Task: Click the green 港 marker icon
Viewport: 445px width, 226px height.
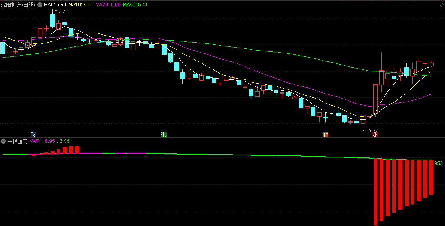Action: 164,135
